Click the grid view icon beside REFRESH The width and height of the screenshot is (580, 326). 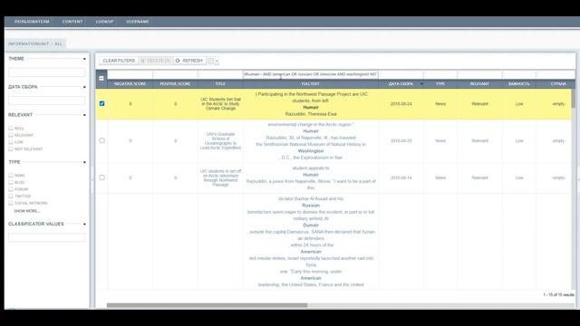coord(210,61)
